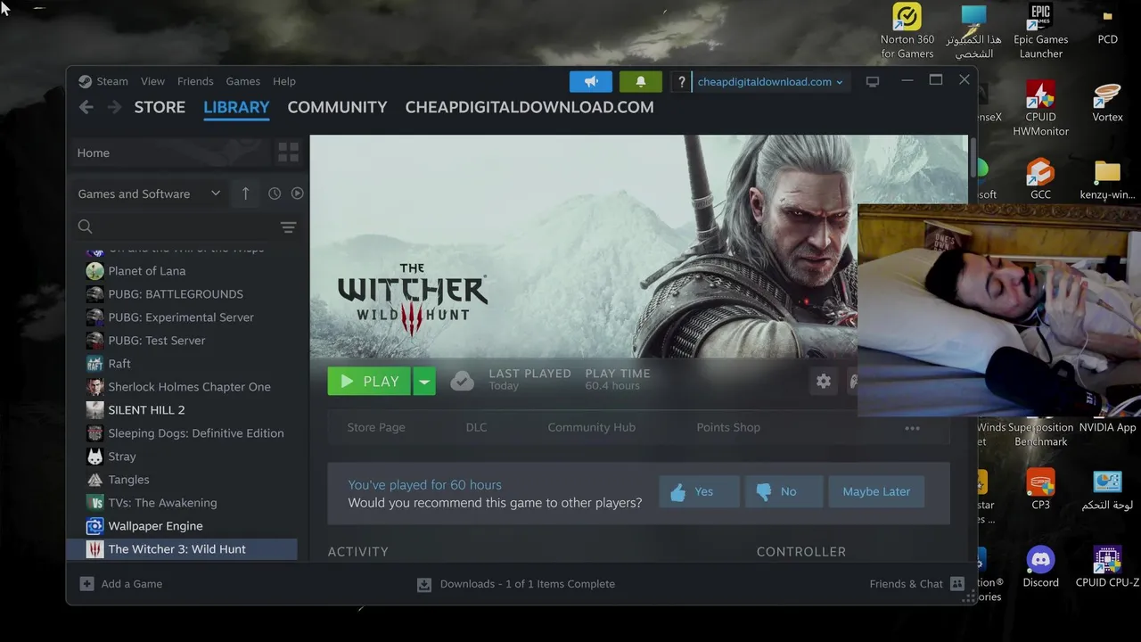Open advanced filter options icon
Image resolution: width=1141 pixels, height=642 pixels.
click(288, 227)
